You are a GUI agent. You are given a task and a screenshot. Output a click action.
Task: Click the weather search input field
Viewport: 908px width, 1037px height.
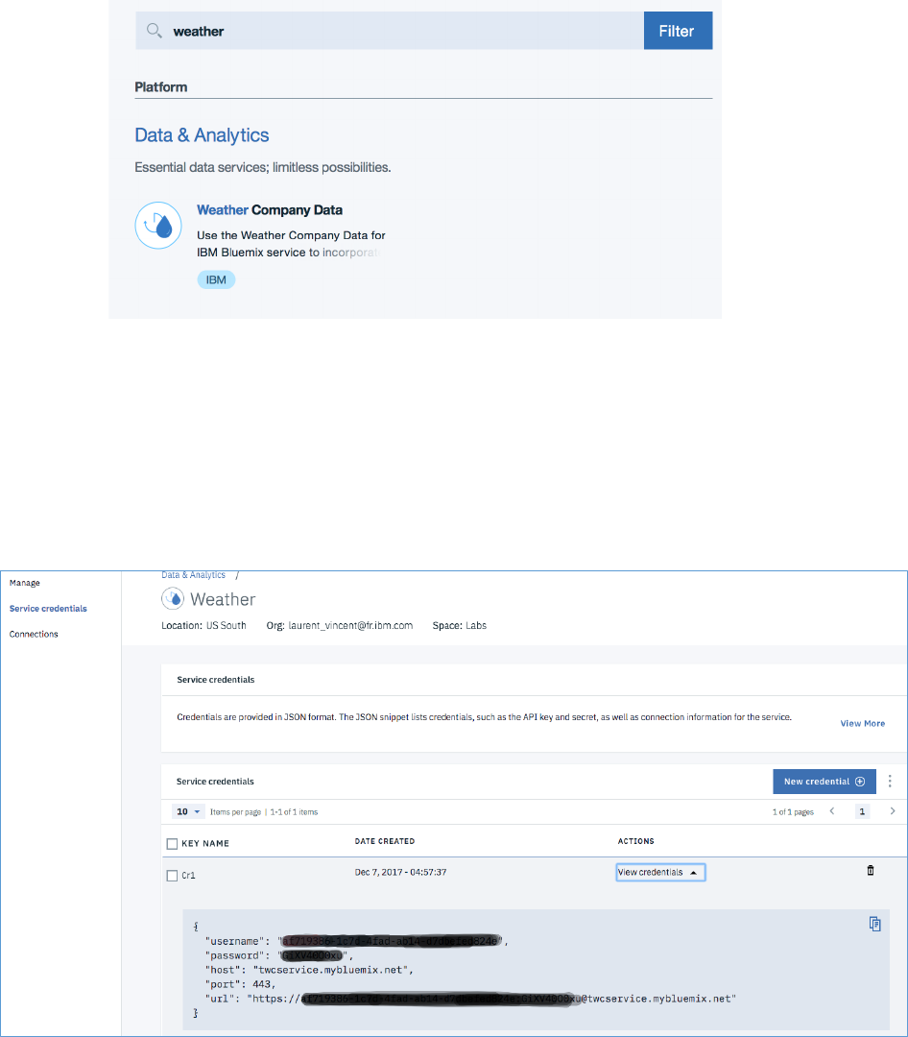(390, 31)
